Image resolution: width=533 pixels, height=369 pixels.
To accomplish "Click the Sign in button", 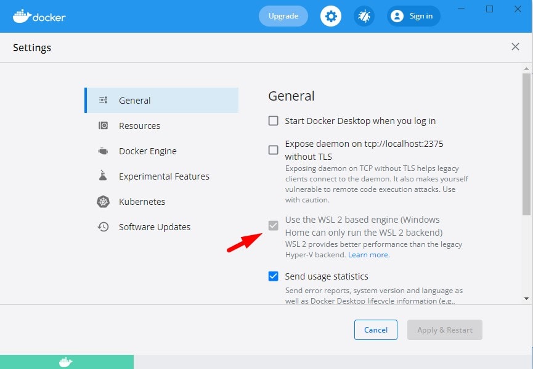I will click(x=413, y=16).
